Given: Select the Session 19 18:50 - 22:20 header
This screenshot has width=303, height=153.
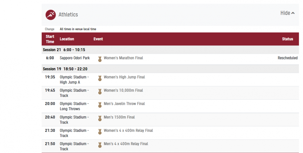Looking at the screenshot, I should click(x=65, y=69).
